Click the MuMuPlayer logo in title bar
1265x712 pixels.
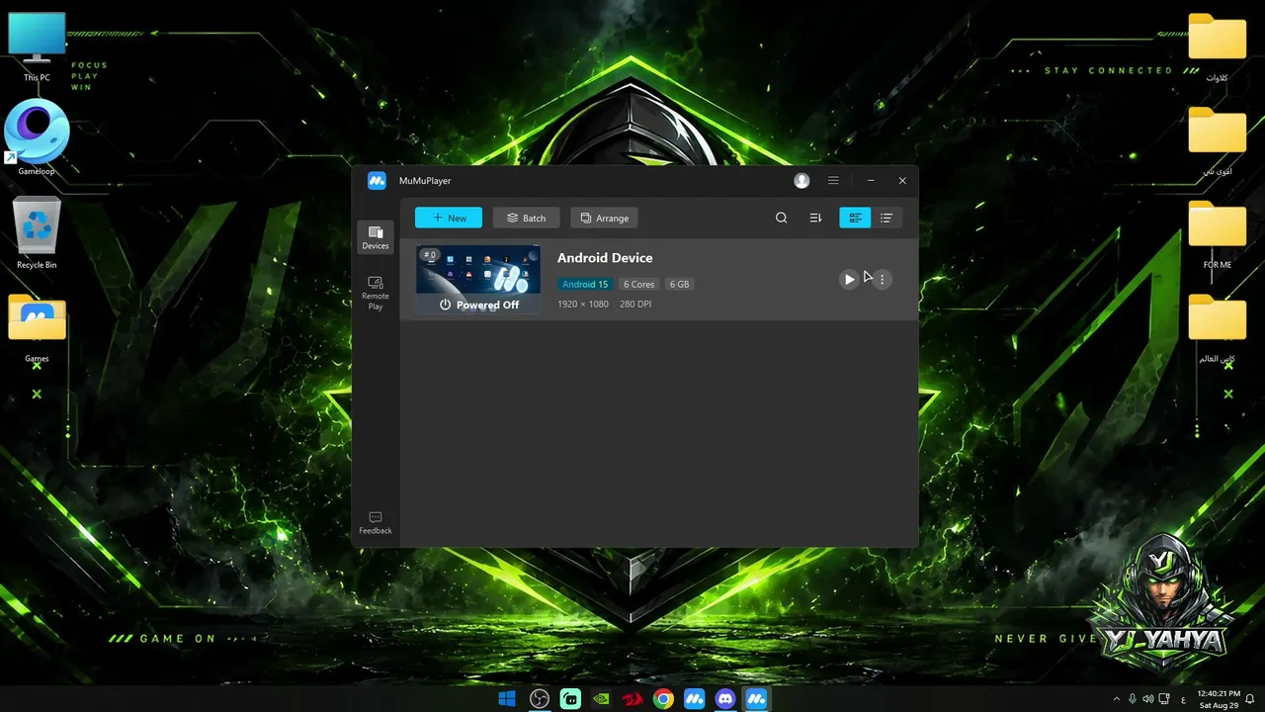[x=377, y=181]
